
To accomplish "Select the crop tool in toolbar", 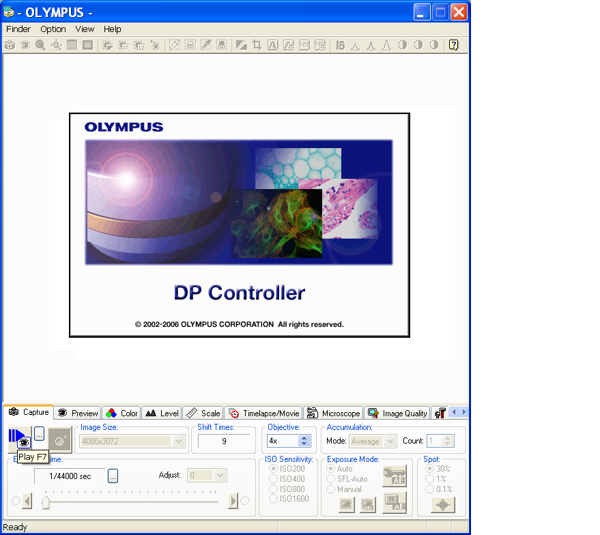I will (257, 45).
